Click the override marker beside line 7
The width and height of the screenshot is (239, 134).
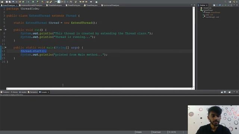(1, 30)
